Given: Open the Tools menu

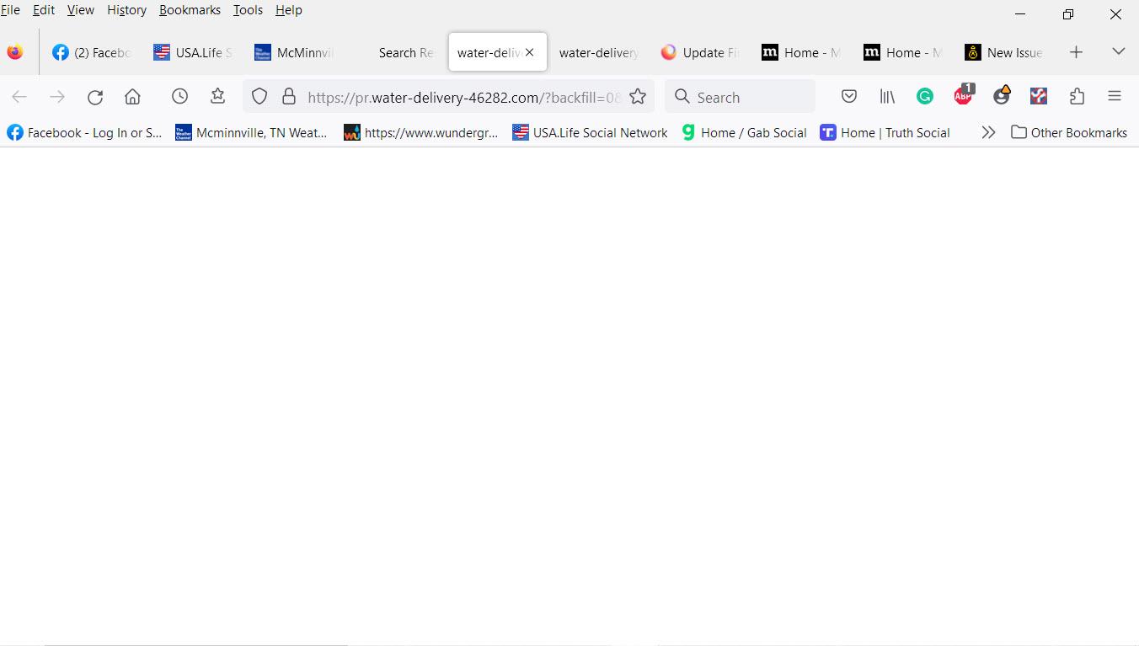Looking at the screenshot, I should [247, 9].
